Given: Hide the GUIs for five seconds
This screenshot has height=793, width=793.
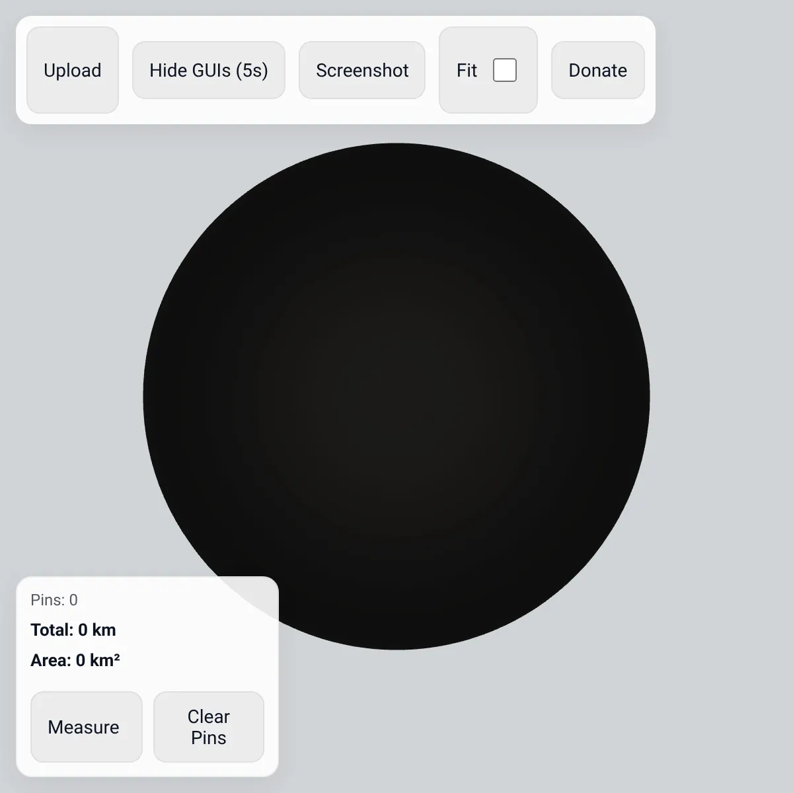Looking at the screenshot, I should 209,70.
